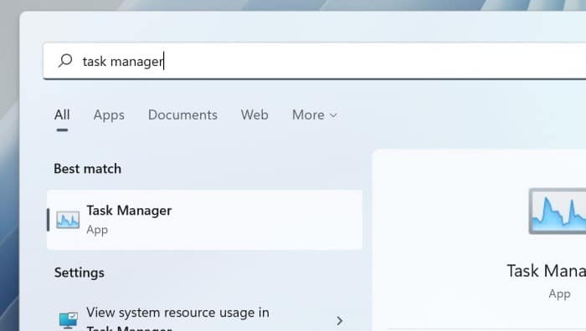The image size is (586, 331).
Task: Select the All filter tab
Action: pos(62,115)
